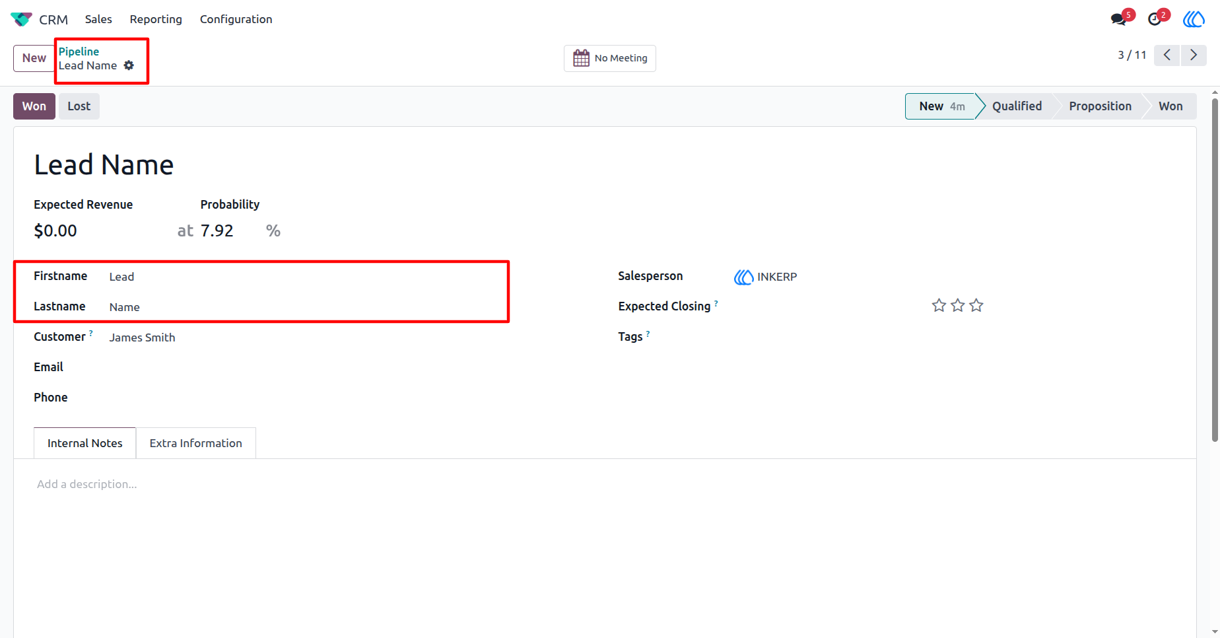Click the INKERP salesperson avatar
The width and height of the screenshot is (1220, 638).
(x=743, y=277)
